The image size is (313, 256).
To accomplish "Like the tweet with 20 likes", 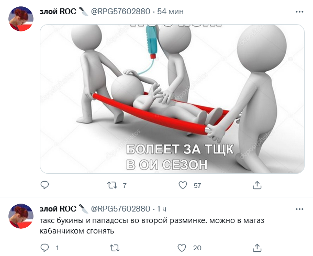I will click(x=182, y=248).
